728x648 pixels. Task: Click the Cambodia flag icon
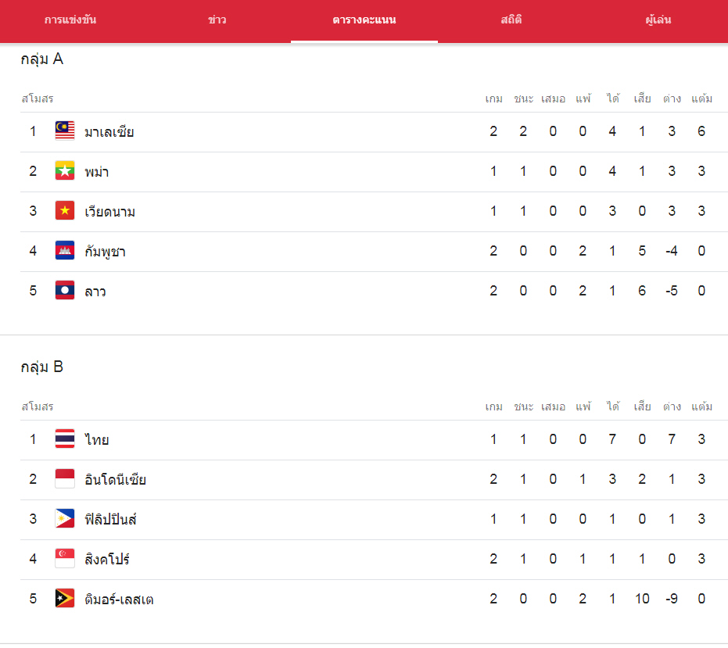pyautogui.click(x=65, y=250)
